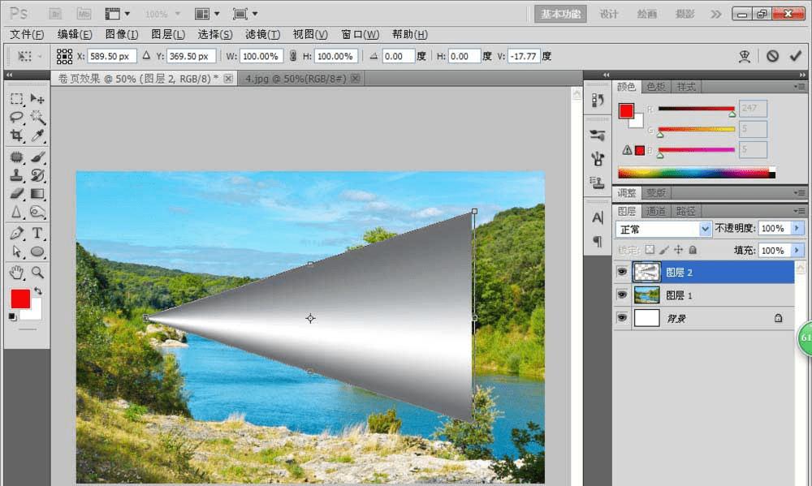This screenshot has height=486, width=812.
Task: Toggle lock image pixels brush icon
Action: pos(664,250)
